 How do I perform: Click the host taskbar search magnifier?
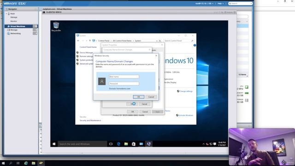[x=11, y=163]
